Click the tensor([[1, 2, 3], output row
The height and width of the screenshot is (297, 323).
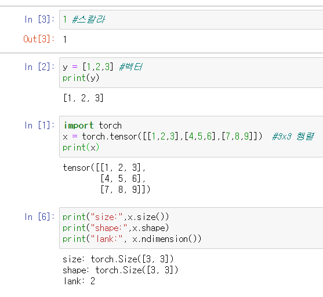point(104,168)
